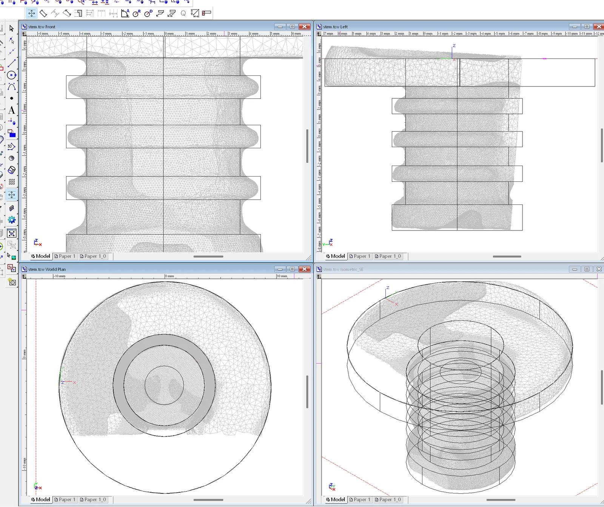Screen dimensions: 604x507
Task: Click the Front view vertical scrollbar
Action: 307,146
